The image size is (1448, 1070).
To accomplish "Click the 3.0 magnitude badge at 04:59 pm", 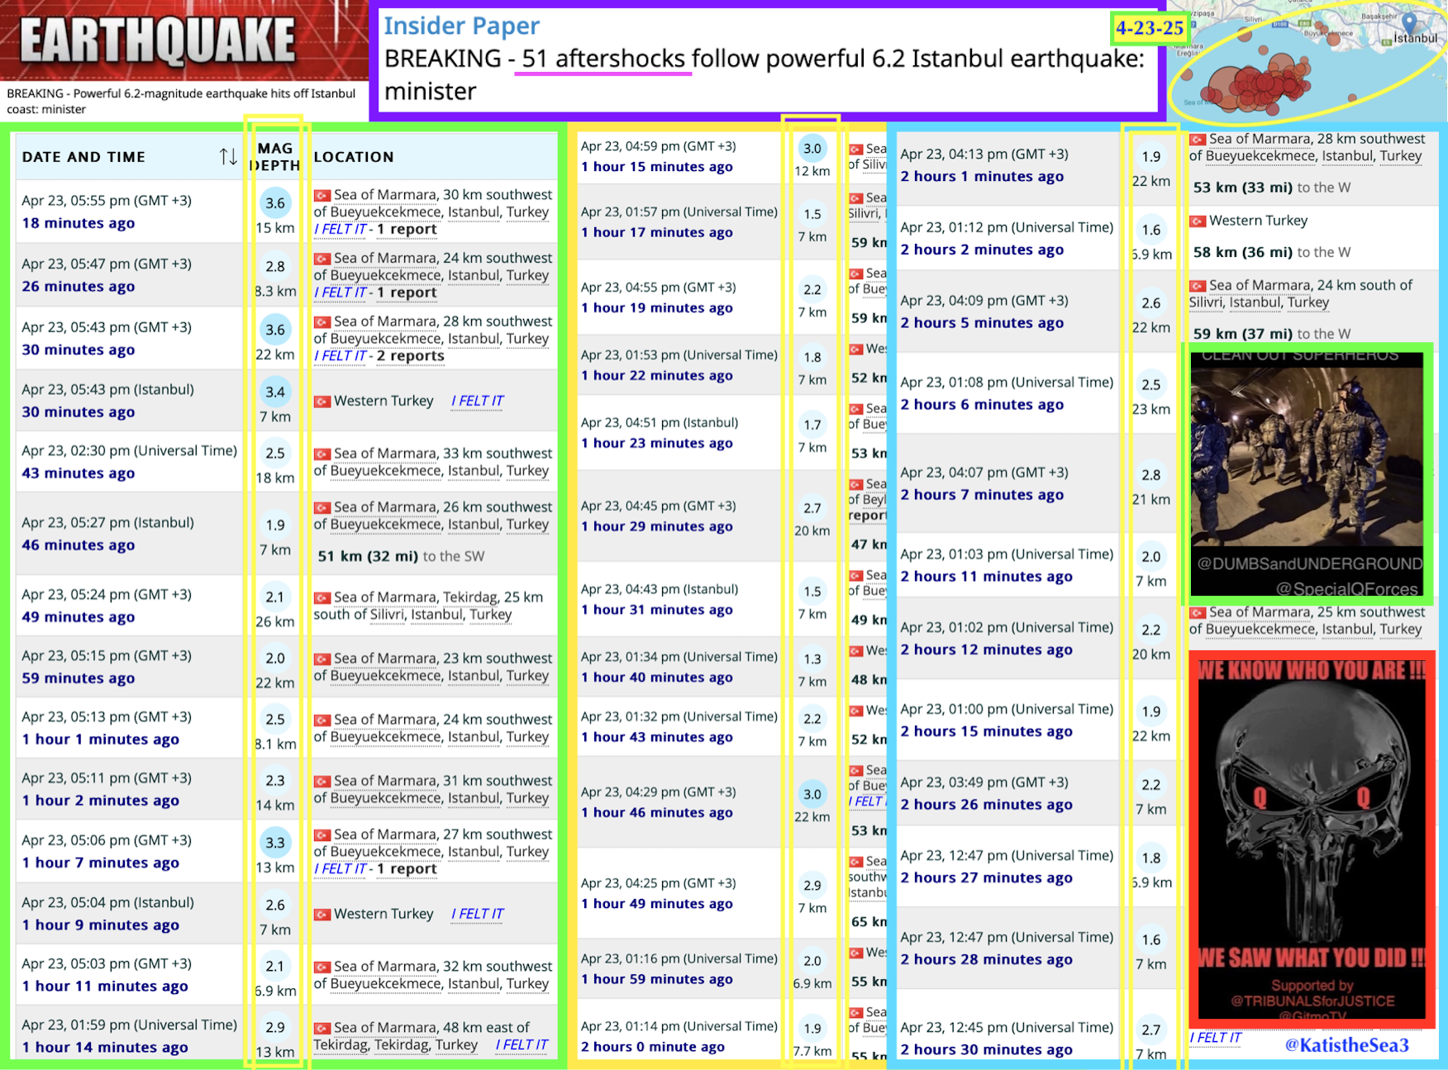I will [812, 149].
